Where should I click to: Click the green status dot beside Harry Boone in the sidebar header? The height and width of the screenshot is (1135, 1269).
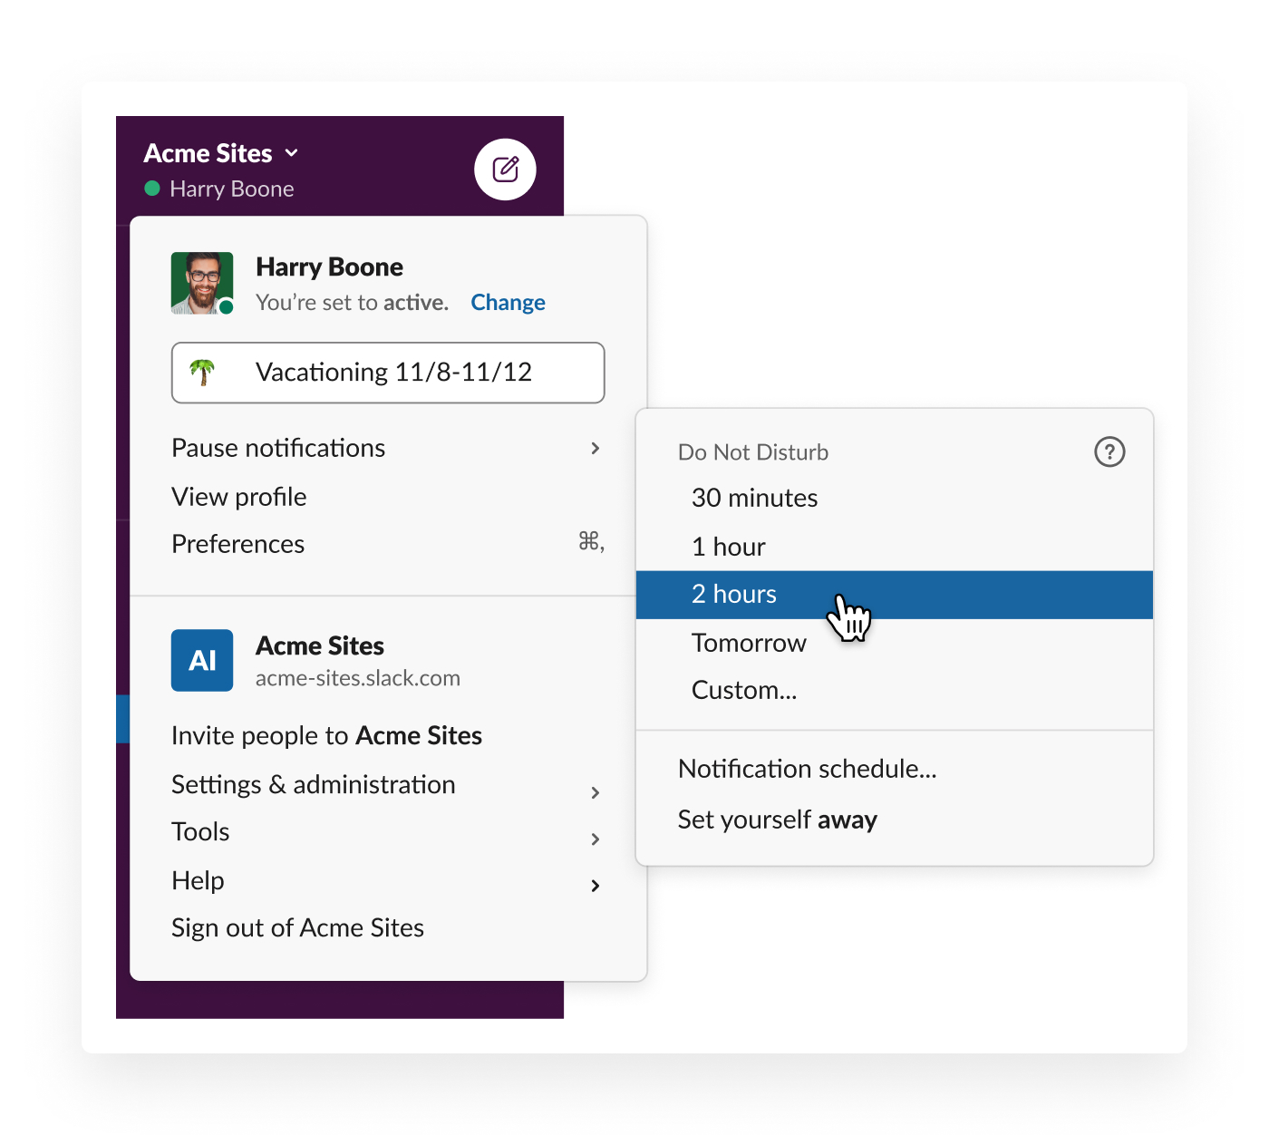[x=152, y=189]
